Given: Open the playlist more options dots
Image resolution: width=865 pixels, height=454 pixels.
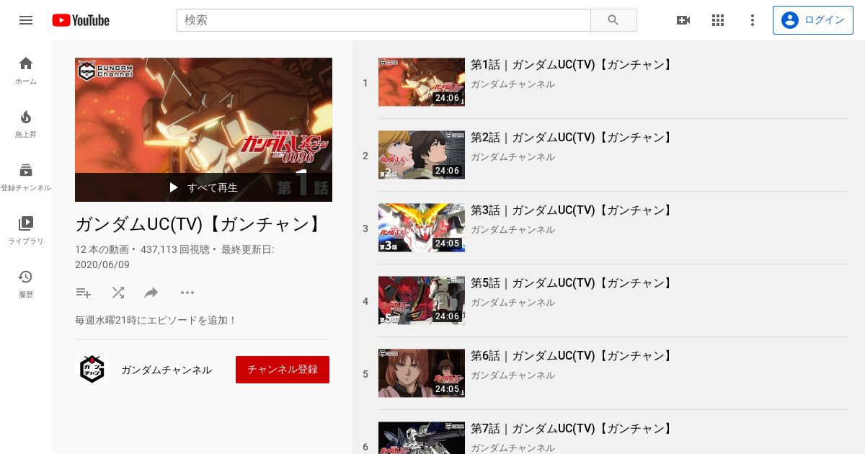Looking at the screenshot, I should click(187, 293).
